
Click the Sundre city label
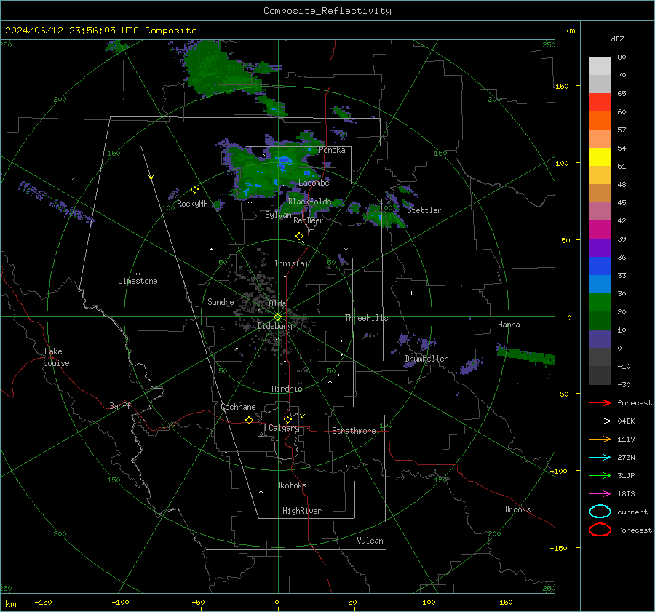(x=221, y=301)
